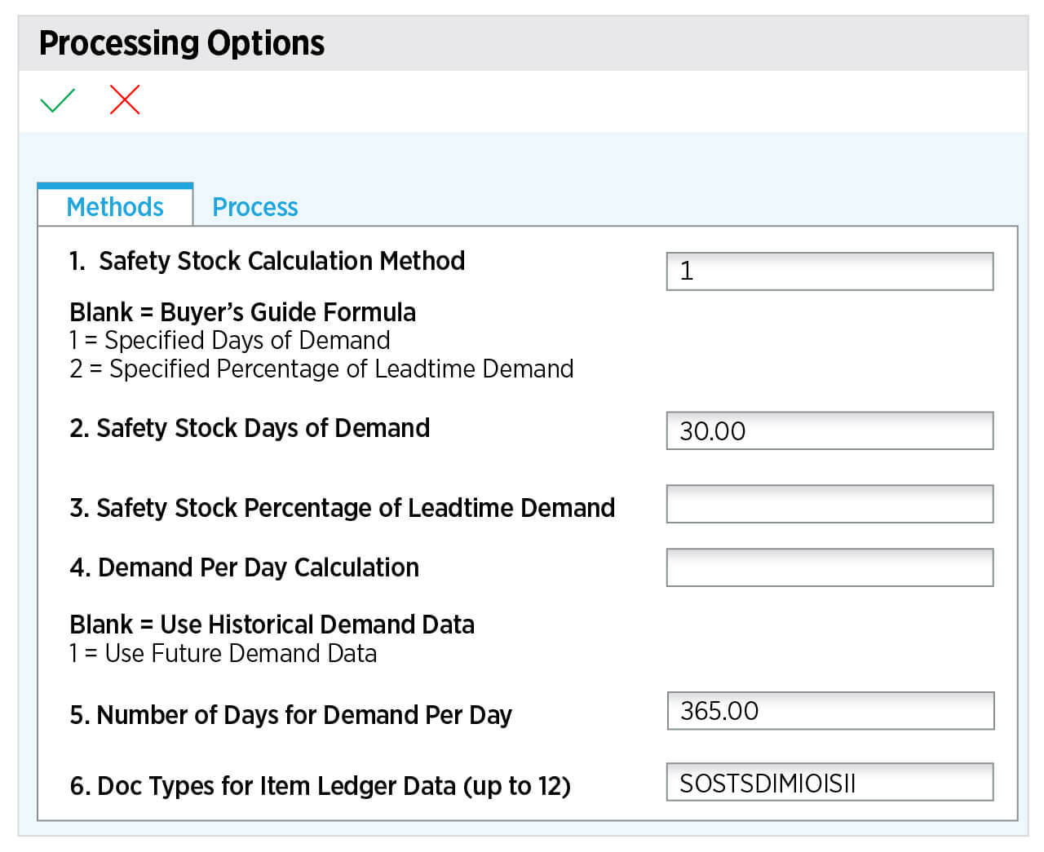Click the Safety Stock Days of Demand field
The width and height of the screenshot is (1044, 852).
coord(829,430)
